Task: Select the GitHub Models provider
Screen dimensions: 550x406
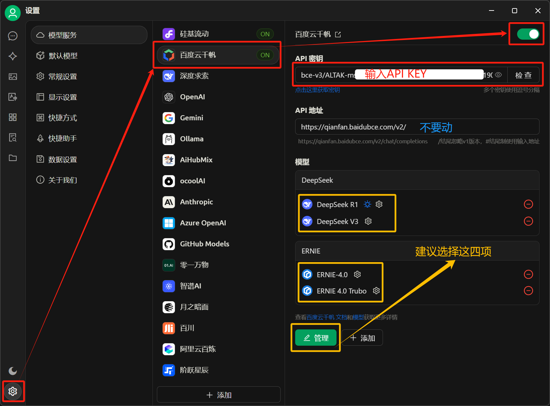Action: [218, 244]
